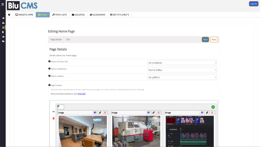Show help for Page Content

(49, 85)
